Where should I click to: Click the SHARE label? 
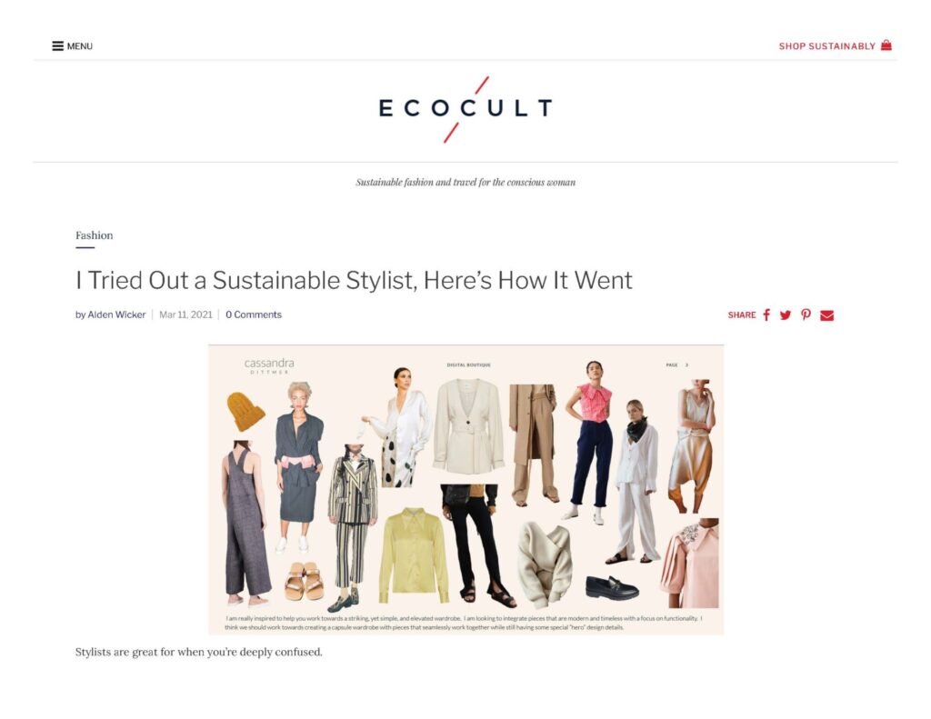[x=742, y=315]
